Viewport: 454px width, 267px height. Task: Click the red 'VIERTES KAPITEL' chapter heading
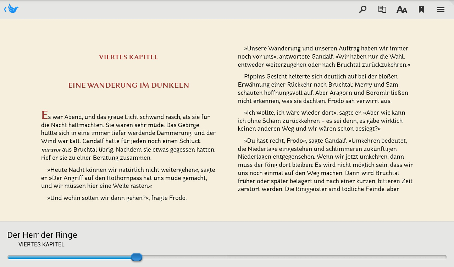pyautogui.click(x=128, y=57)
